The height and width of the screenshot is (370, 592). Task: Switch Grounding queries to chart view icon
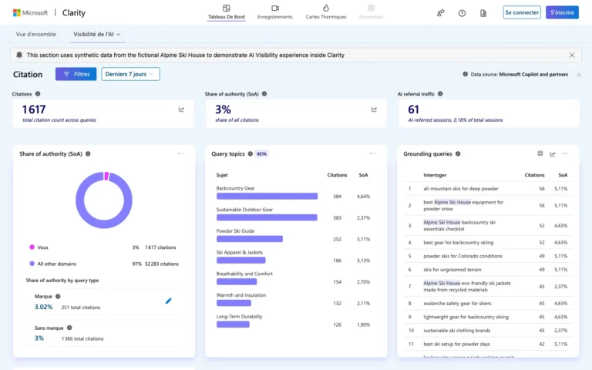(553, 153)
